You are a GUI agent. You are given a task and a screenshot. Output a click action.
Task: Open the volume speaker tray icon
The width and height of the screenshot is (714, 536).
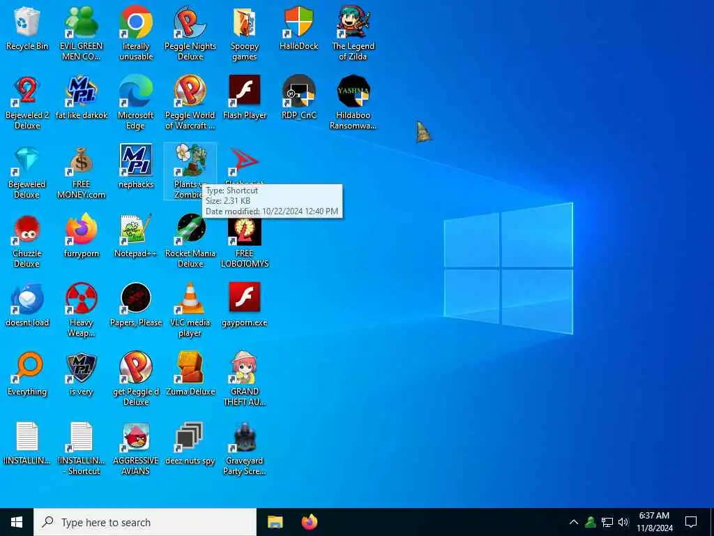pyautogui.click(x=623, y=522)
